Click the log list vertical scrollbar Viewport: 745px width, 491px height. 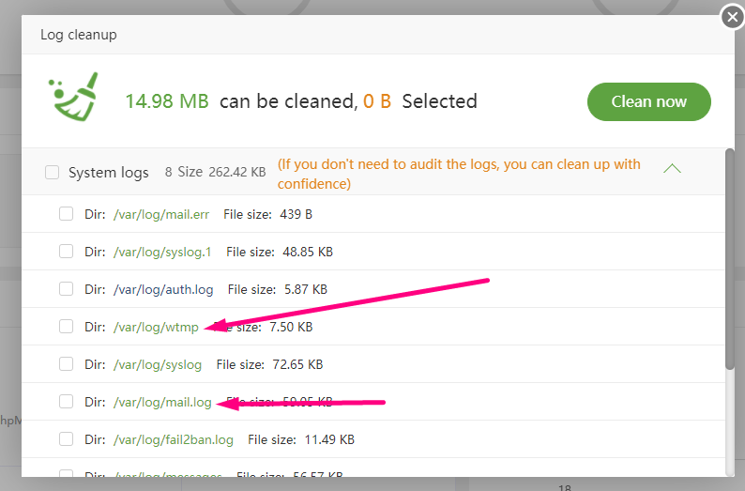[730, 258]
